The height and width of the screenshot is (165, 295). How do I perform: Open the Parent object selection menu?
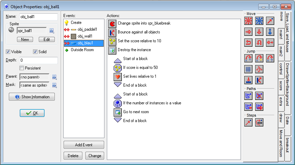tap(54, 77)
